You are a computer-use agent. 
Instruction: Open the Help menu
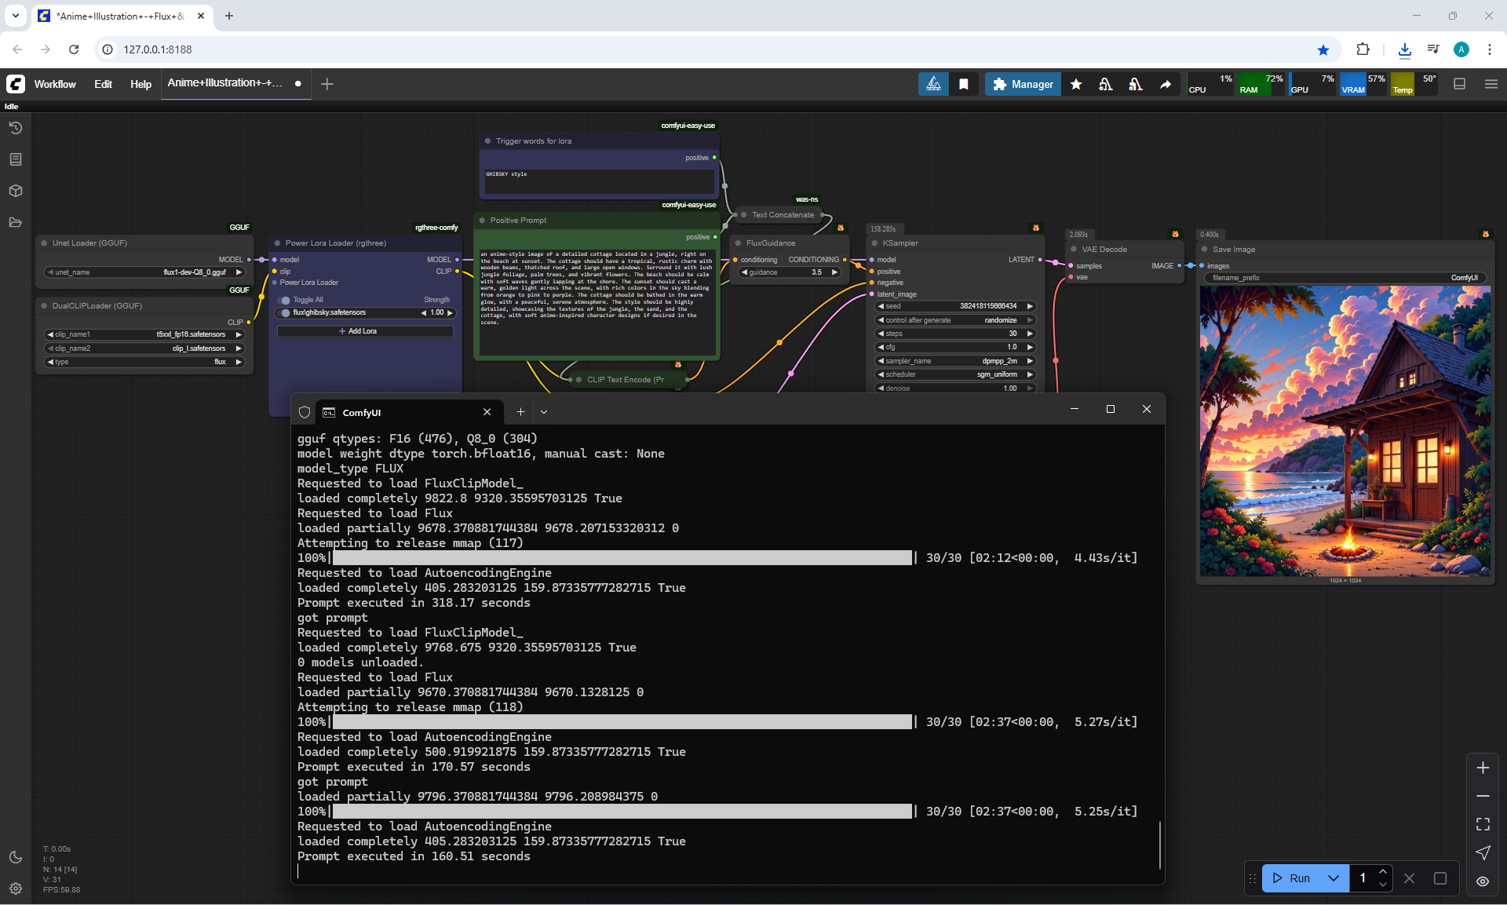click(140, 84)
